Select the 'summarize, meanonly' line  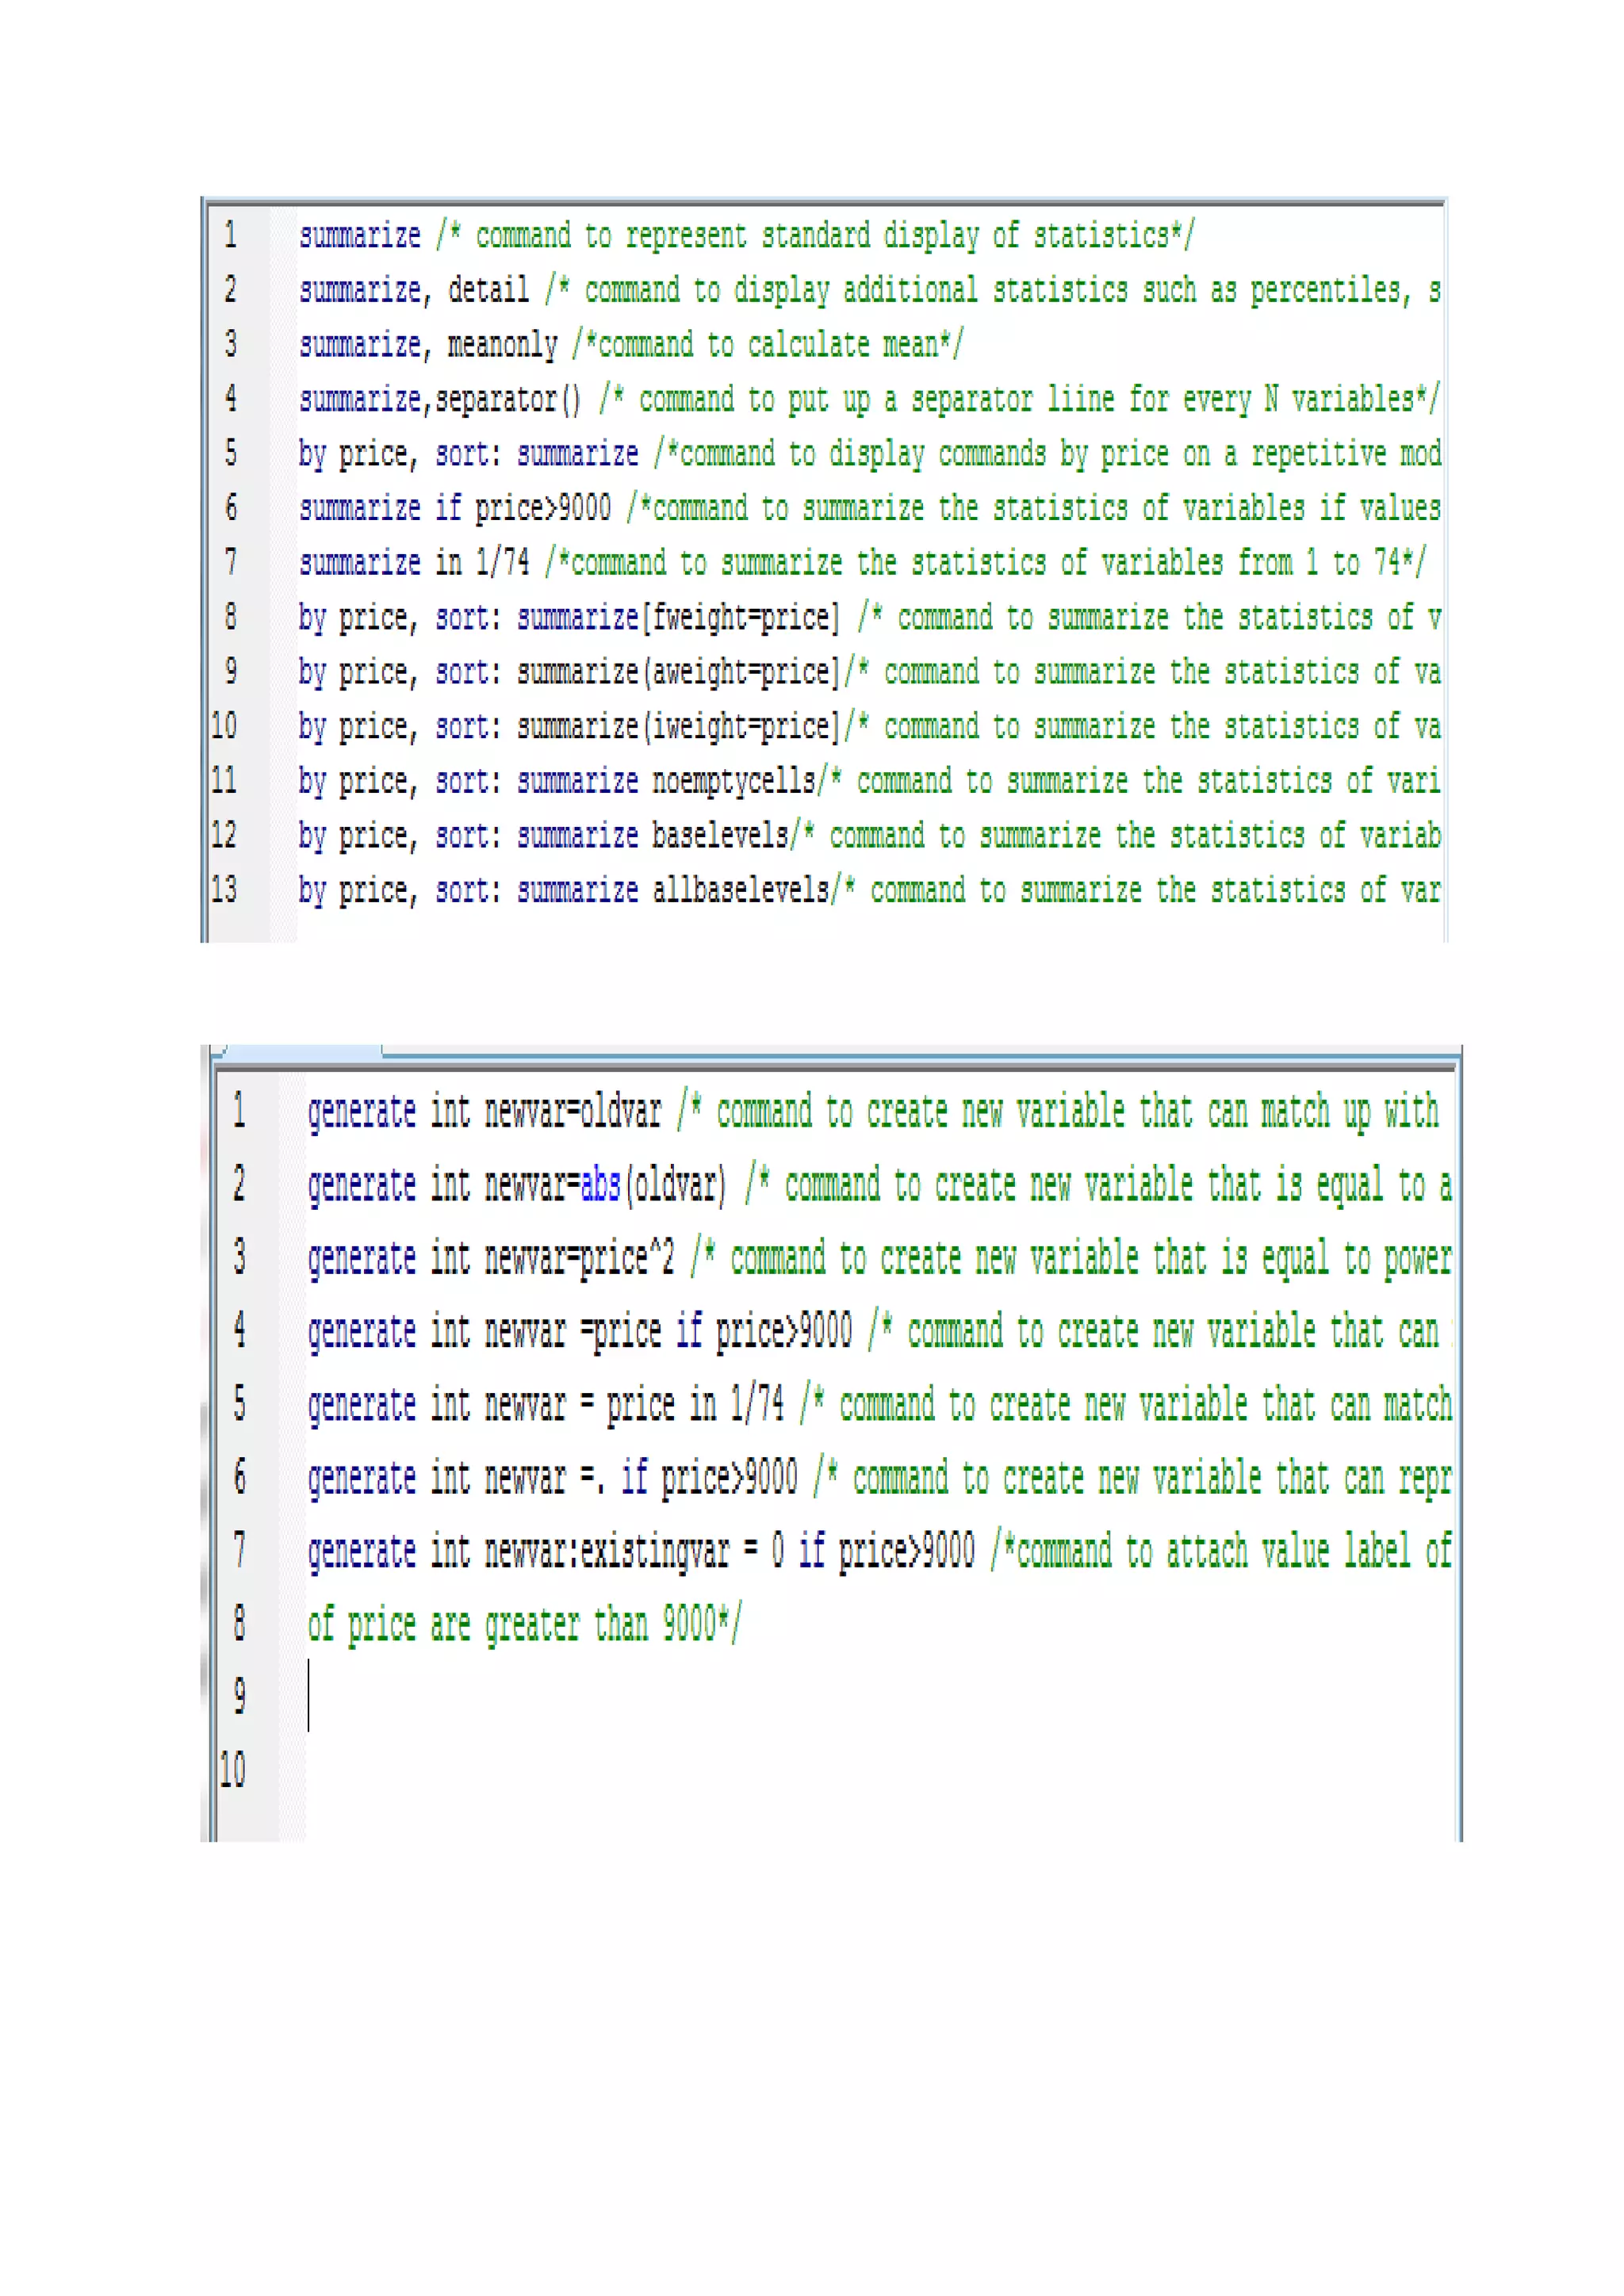point(631,345)
